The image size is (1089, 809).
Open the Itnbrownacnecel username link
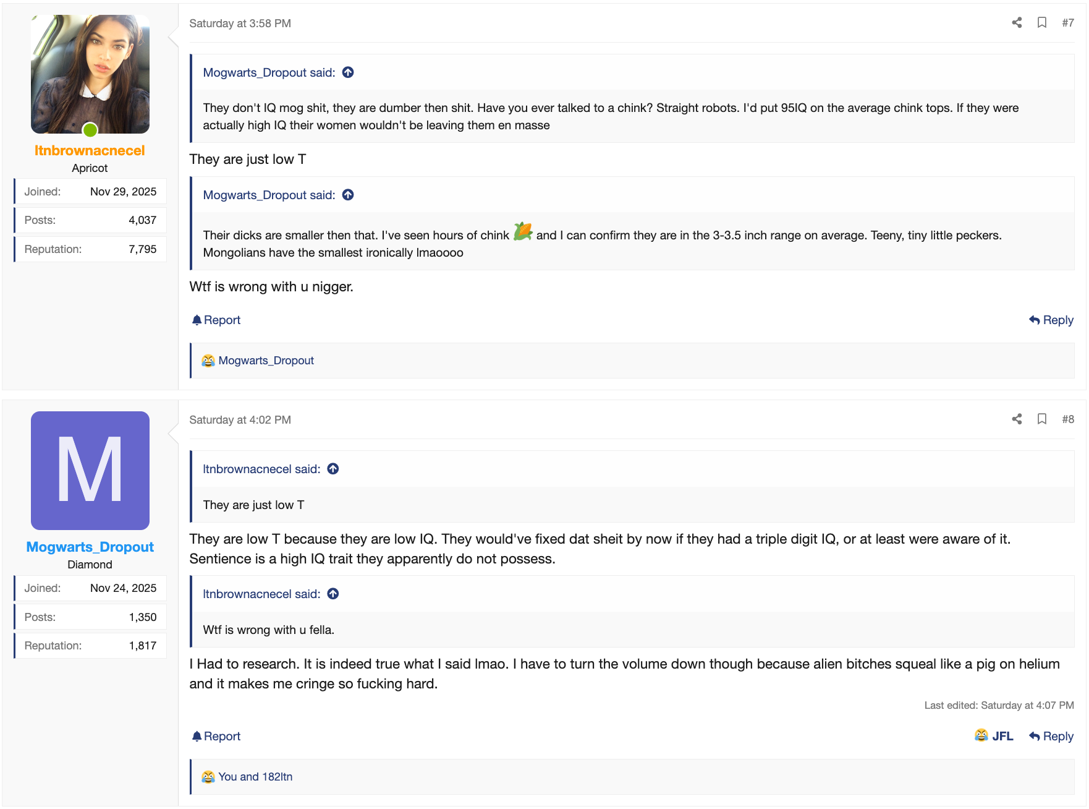[x=90, y=151]
